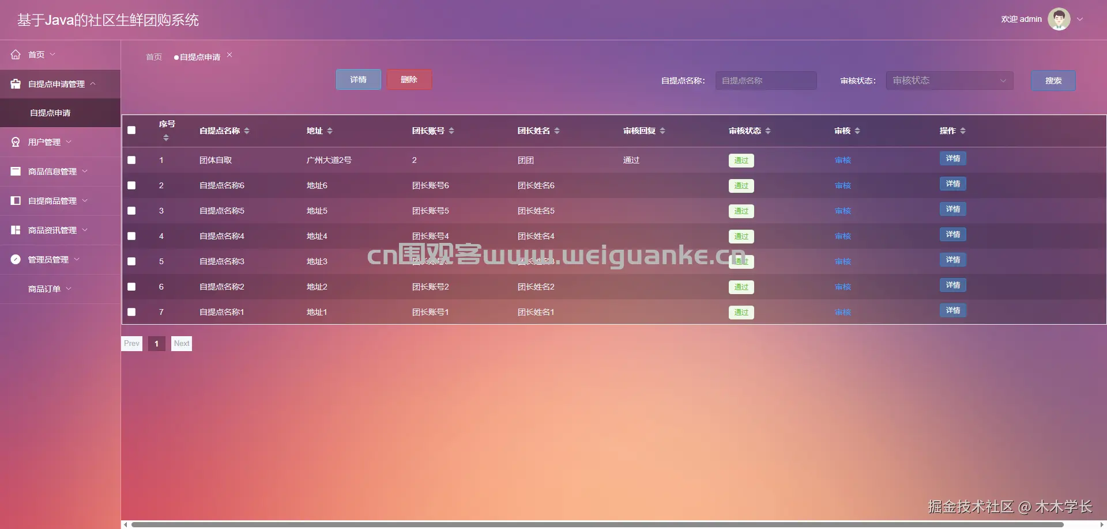Click the 广州大道2号 address cell

(x=329, y=160)
